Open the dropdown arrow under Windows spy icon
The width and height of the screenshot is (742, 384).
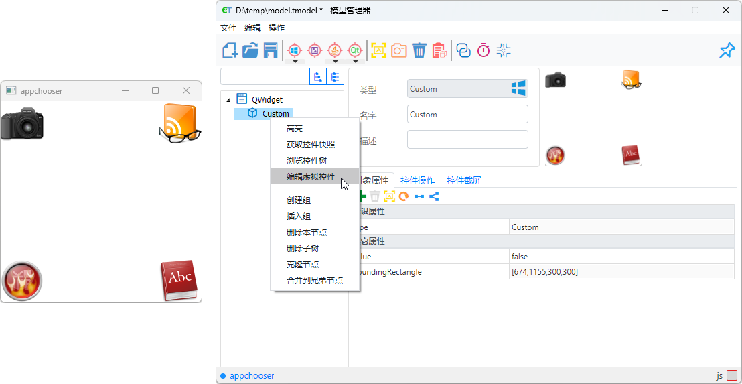294,62
